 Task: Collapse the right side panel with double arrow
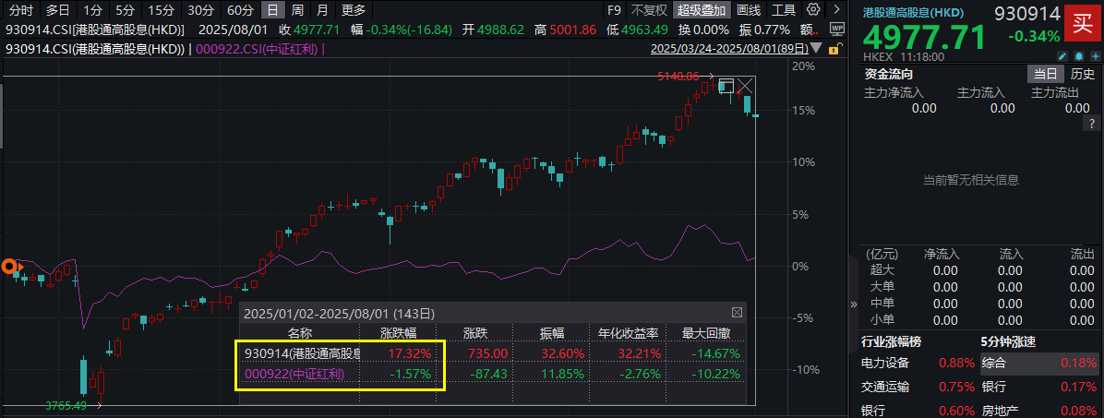tap(852, 305)
